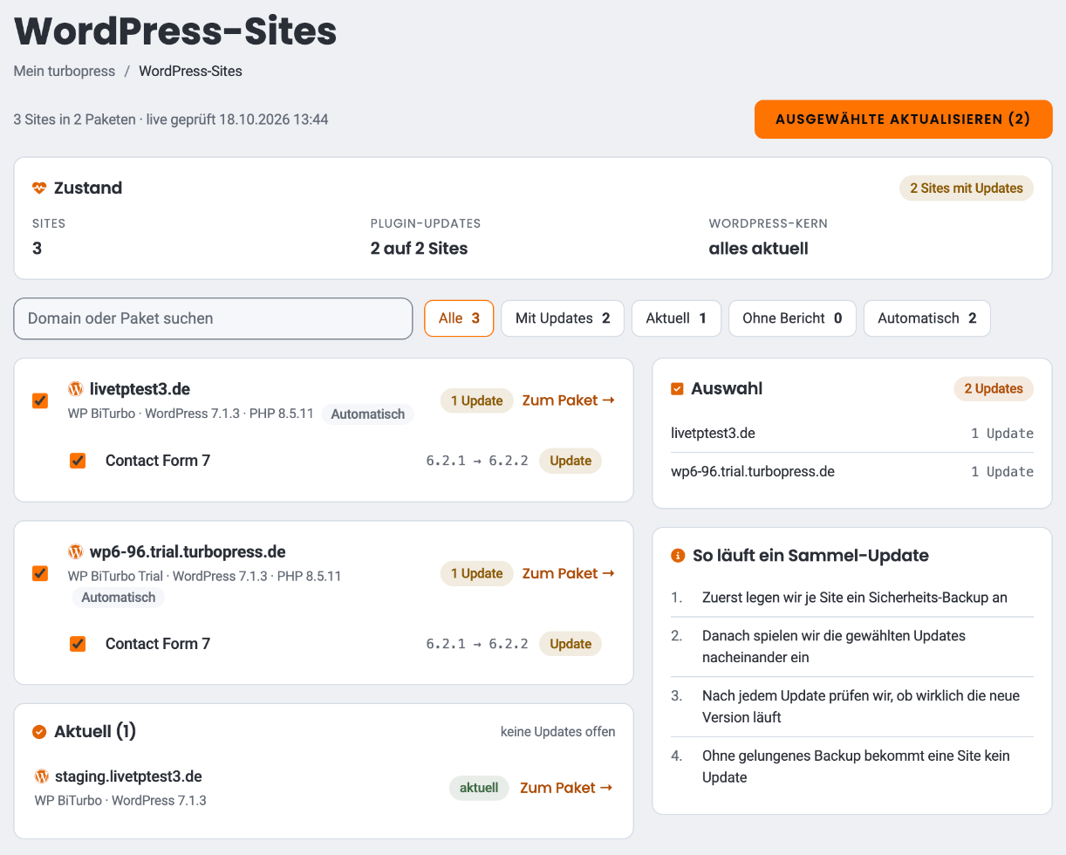Select the Mit Updates 2 filter
This screenshot has width=1066, height=855.
click(563, 318)
